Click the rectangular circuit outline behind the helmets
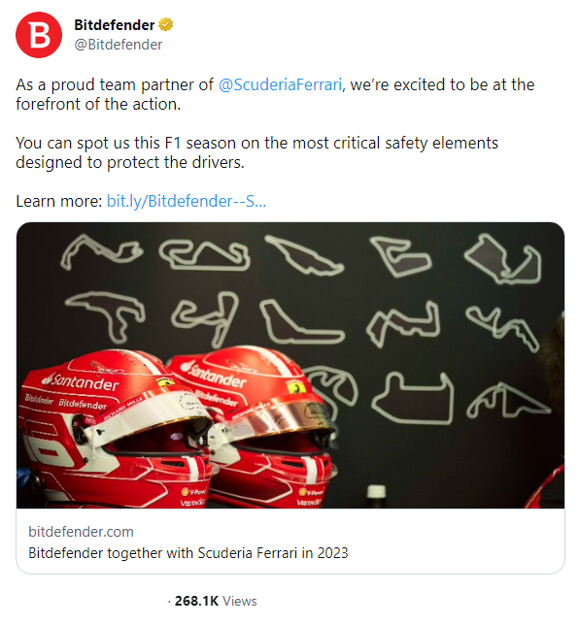Image resolution: width=581 pixels, height=625 pixels. point(413,398)
